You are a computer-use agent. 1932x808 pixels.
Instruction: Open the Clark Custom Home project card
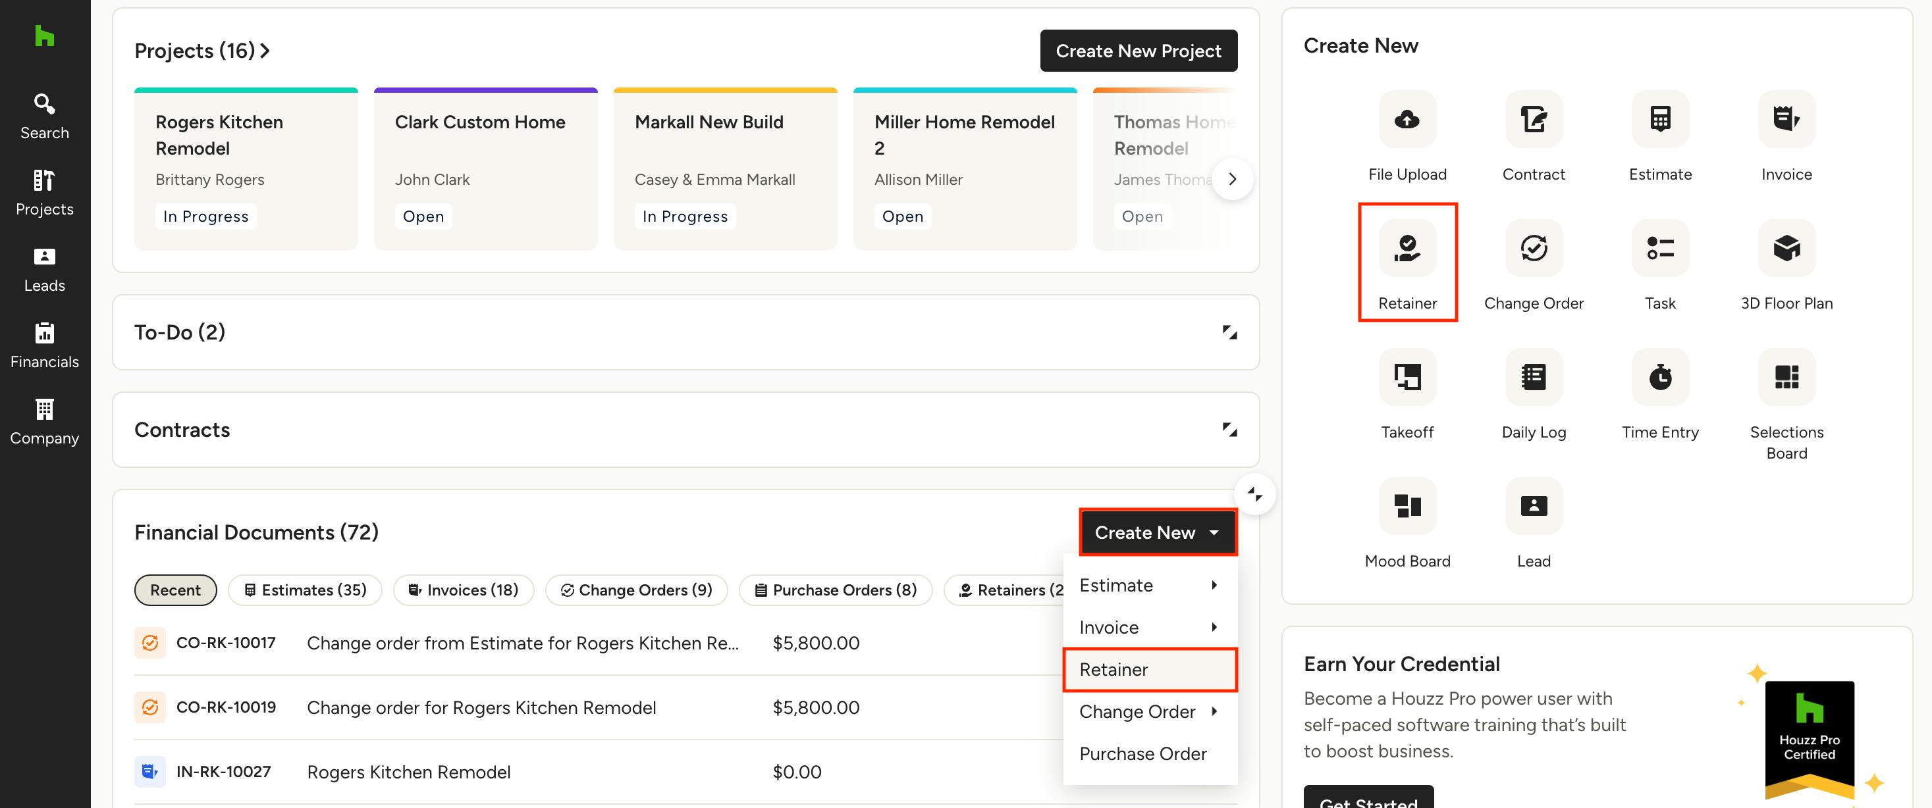click(x=485, y=168)
